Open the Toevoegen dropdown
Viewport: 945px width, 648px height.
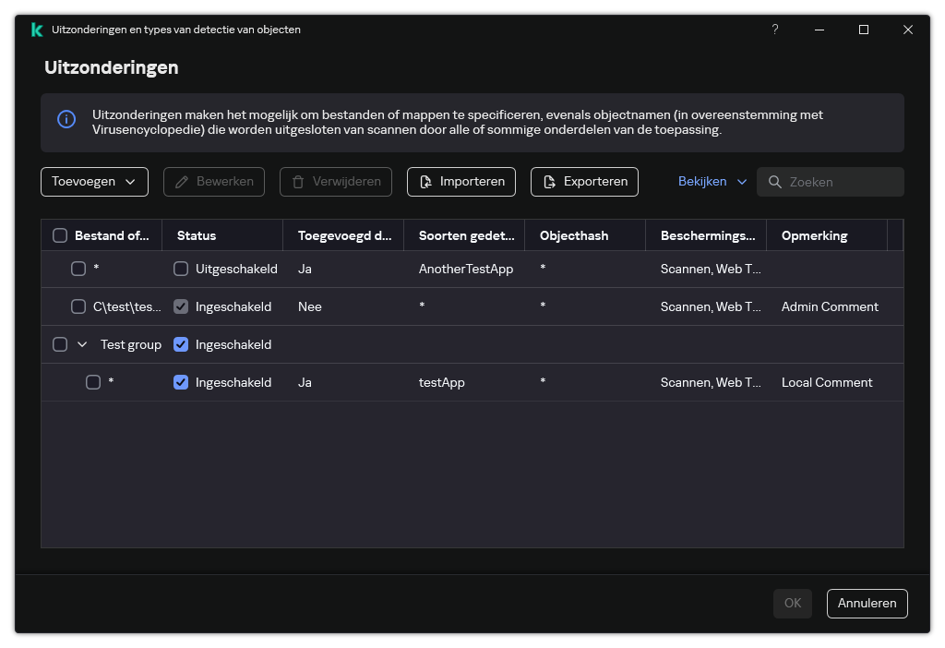point(94,182)
